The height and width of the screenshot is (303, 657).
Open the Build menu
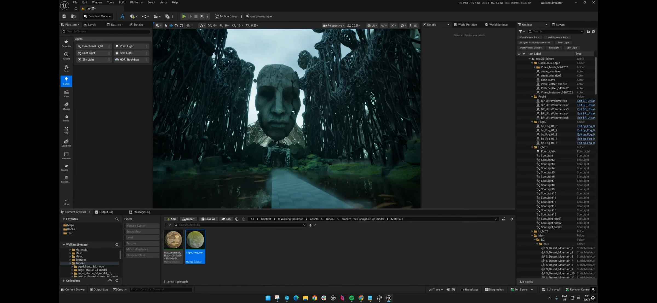122,2
